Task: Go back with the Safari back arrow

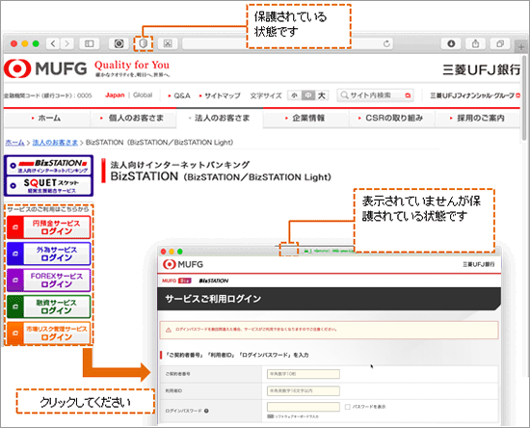Action: pyautogui.click(x=53, y=43)
